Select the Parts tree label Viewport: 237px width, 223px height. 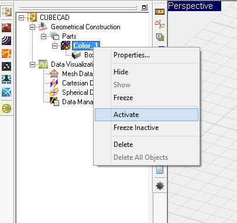[69, 36]
